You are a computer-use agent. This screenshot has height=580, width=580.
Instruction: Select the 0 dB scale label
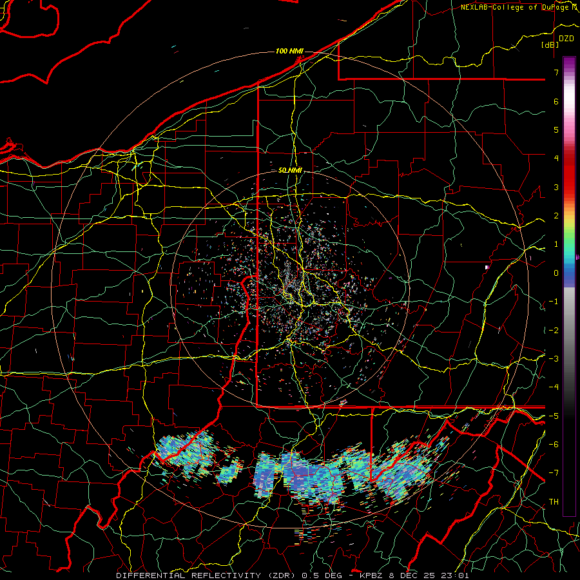(556, 273)
